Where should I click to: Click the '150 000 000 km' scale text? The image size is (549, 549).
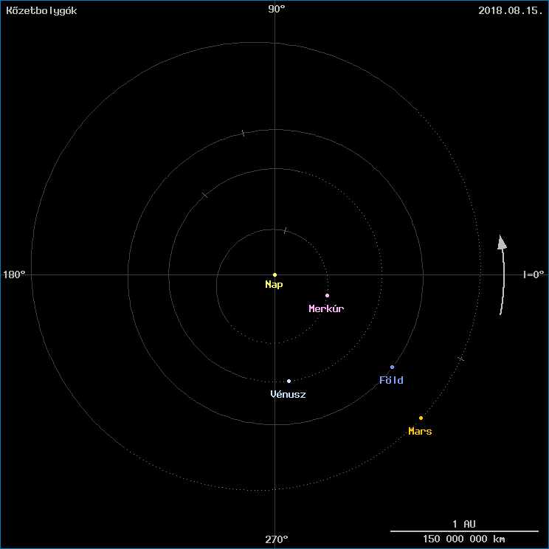[x=464, y=539]
